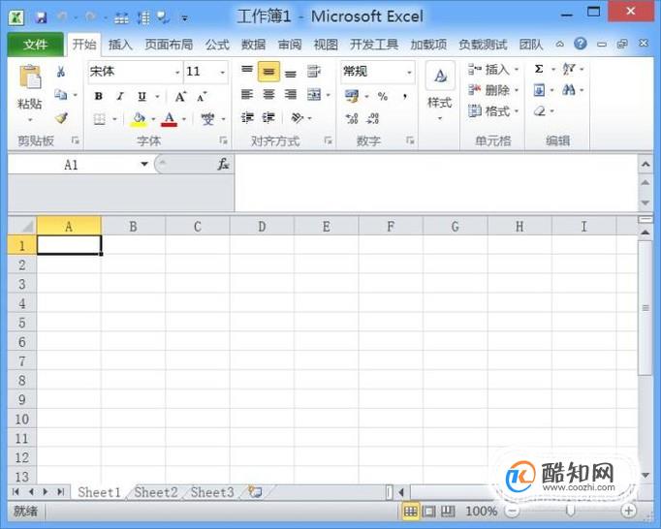Apply red font color A
Screen dimensions: 661x529
pos(170,119)
